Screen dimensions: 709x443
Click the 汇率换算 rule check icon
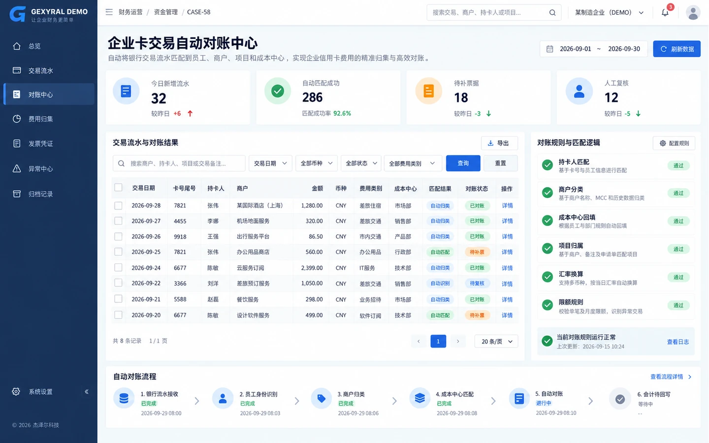tap(548, 277)
